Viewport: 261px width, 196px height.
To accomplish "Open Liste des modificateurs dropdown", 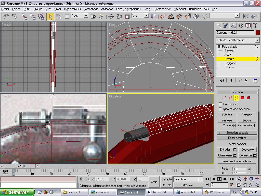I will click(257, 40).
